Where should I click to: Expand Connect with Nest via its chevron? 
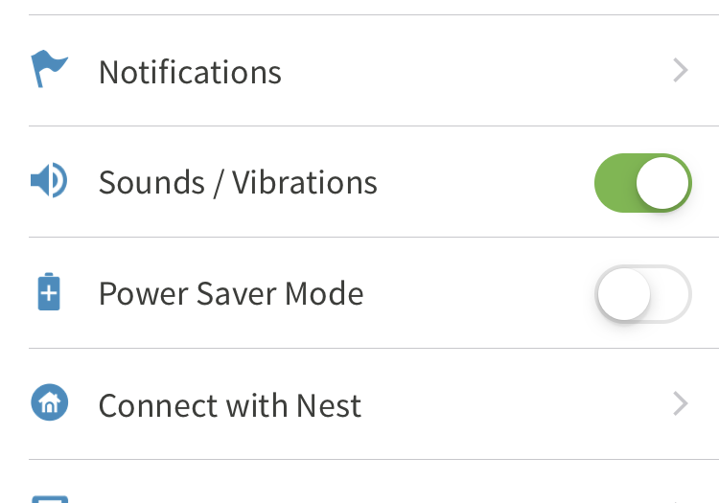coord(681,404)
